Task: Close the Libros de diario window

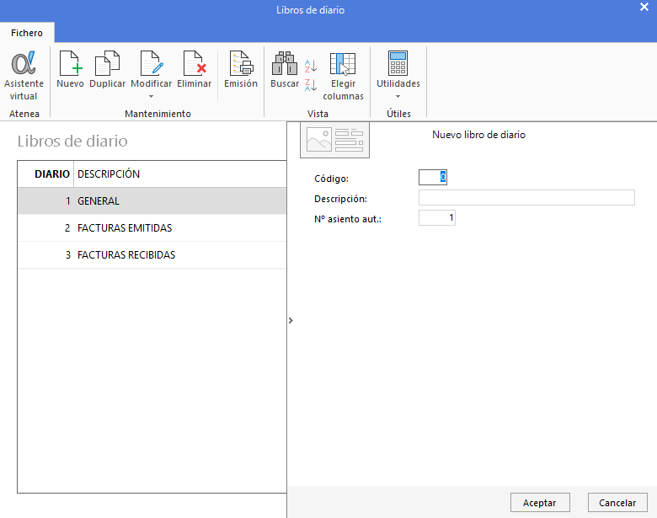Action: pyautogui.click(x=644, y=7)
